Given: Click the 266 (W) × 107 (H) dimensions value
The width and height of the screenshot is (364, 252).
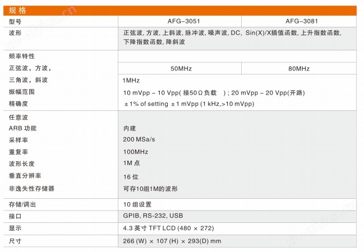Looking at the screenshot, I should [x=172, y=241].
